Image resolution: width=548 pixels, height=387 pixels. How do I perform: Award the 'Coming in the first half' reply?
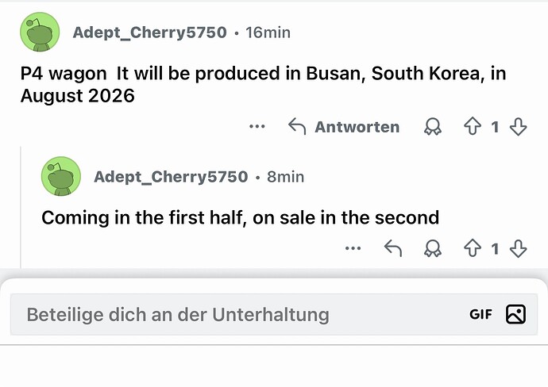433,249
